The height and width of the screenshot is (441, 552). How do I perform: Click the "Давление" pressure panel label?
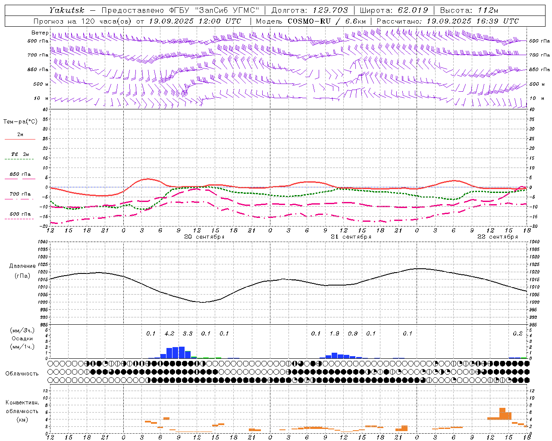[x=22, y=266]
